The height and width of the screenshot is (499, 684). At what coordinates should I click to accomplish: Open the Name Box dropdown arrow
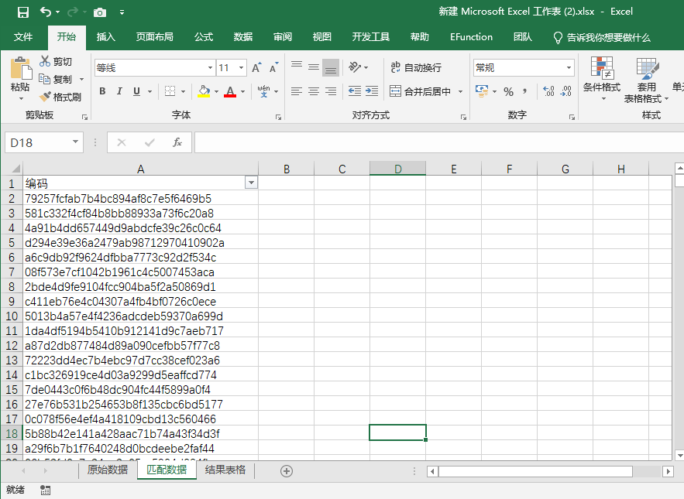75,142
